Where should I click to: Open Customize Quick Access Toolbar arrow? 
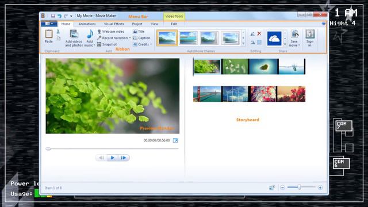pos(71,16)
